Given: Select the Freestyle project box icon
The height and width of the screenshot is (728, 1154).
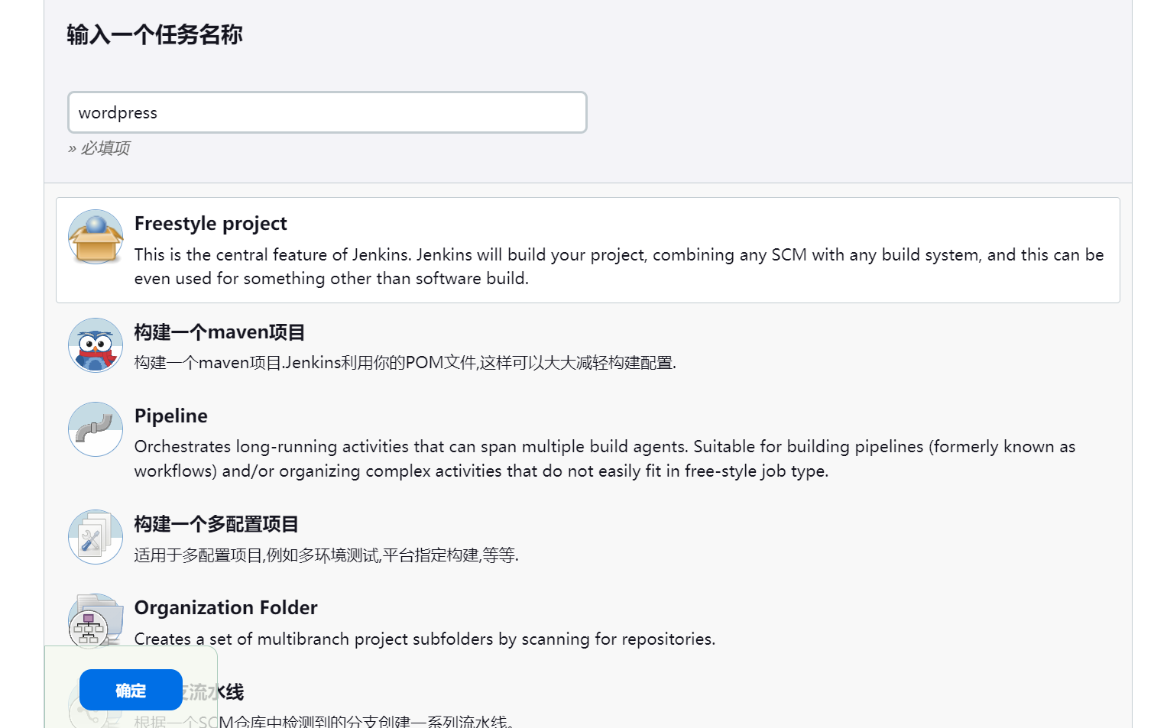Looking at the screenshot, I should click(x=96, y=237).
